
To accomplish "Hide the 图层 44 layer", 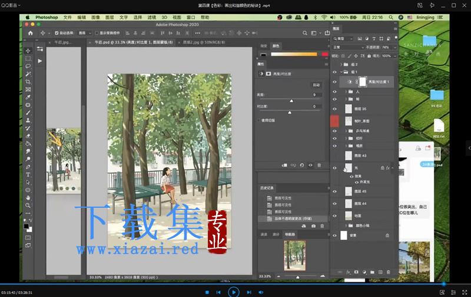I will 334,204.
